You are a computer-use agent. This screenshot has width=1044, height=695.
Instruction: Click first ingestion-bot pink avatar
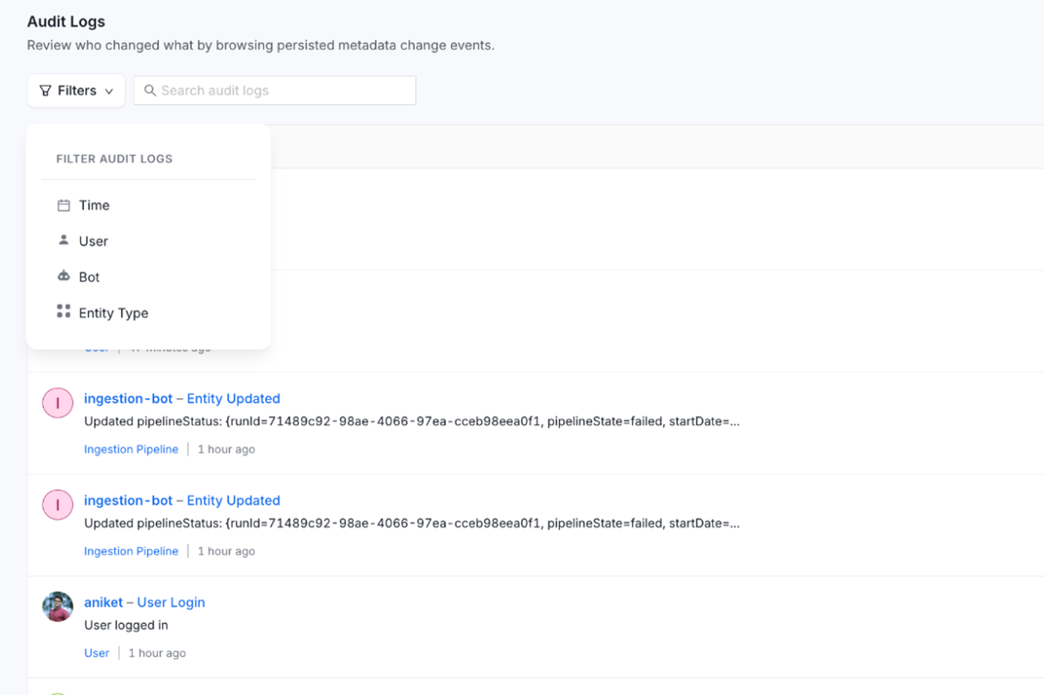click(58, 403)
